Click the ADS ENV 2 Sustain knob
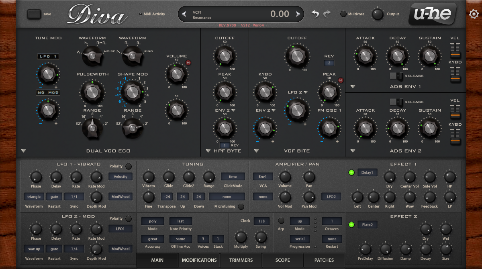This screenshot has height=269, width=482. pyautogui.click(x=429, y=128)
